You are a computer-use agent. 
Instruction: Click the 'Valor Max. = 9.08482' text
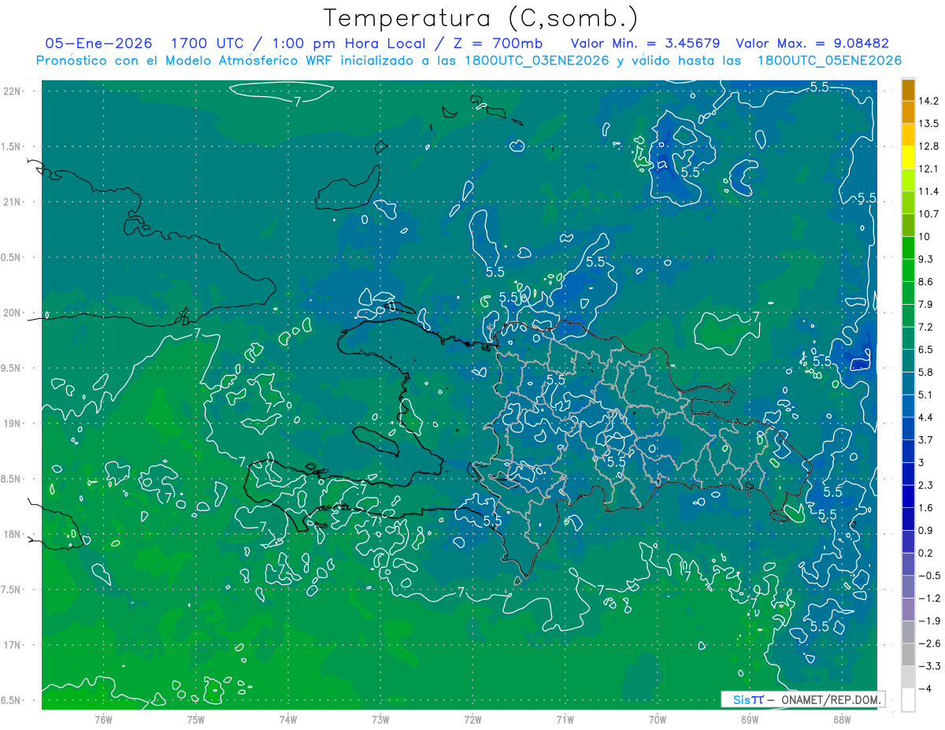(812, 43)
